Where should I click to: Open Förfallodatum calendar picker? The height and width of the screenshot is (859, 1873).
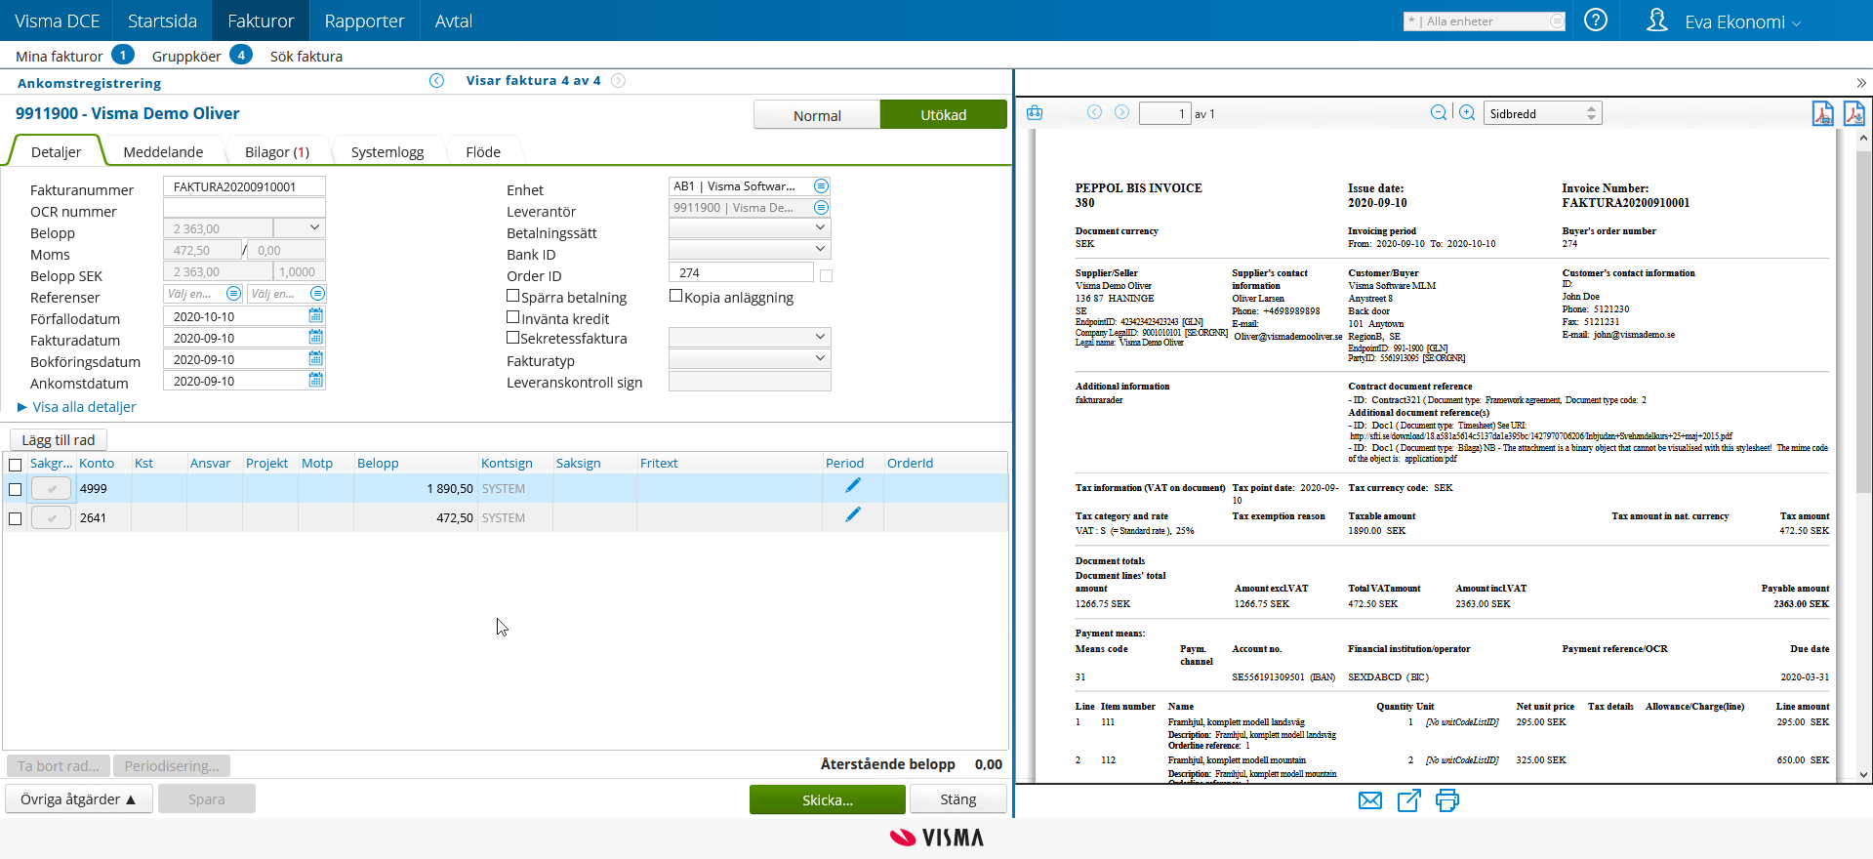click(316, 315)
